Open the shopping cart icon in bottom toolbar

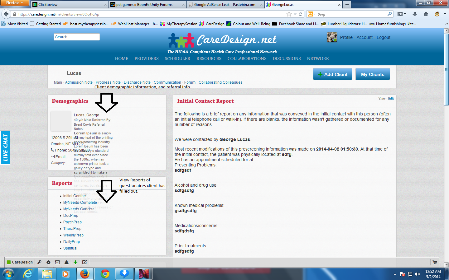point(435,262)
